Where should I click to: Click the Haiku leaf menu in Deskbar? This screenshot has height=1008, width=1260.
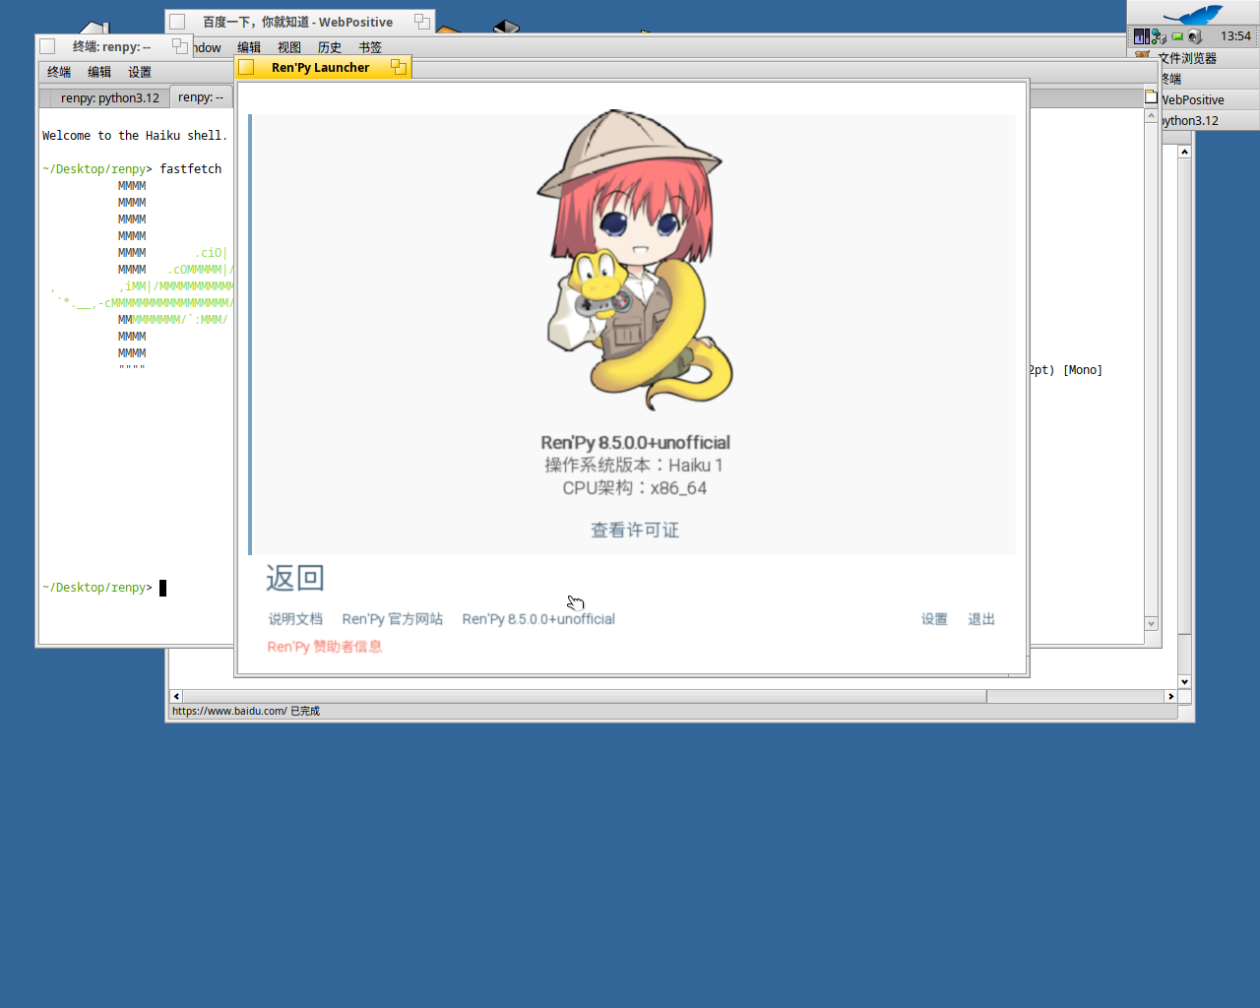1193,14
